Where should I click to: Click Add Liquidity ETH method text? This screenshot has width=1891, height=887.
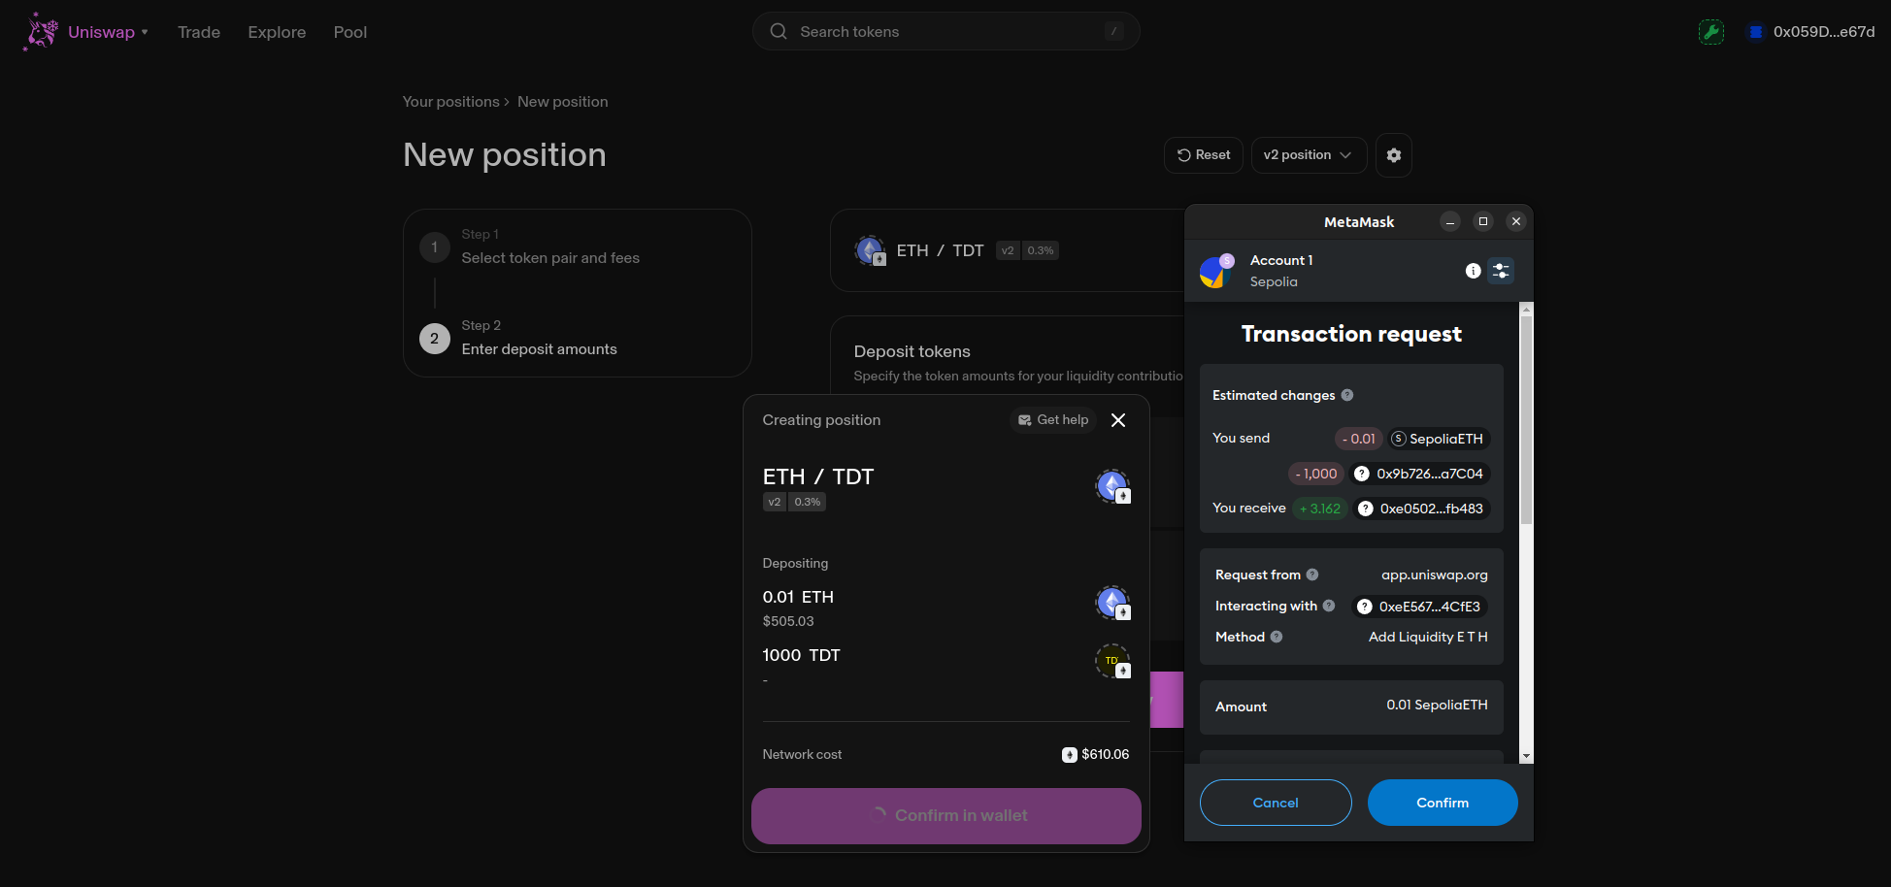[x=1428, y=637]
